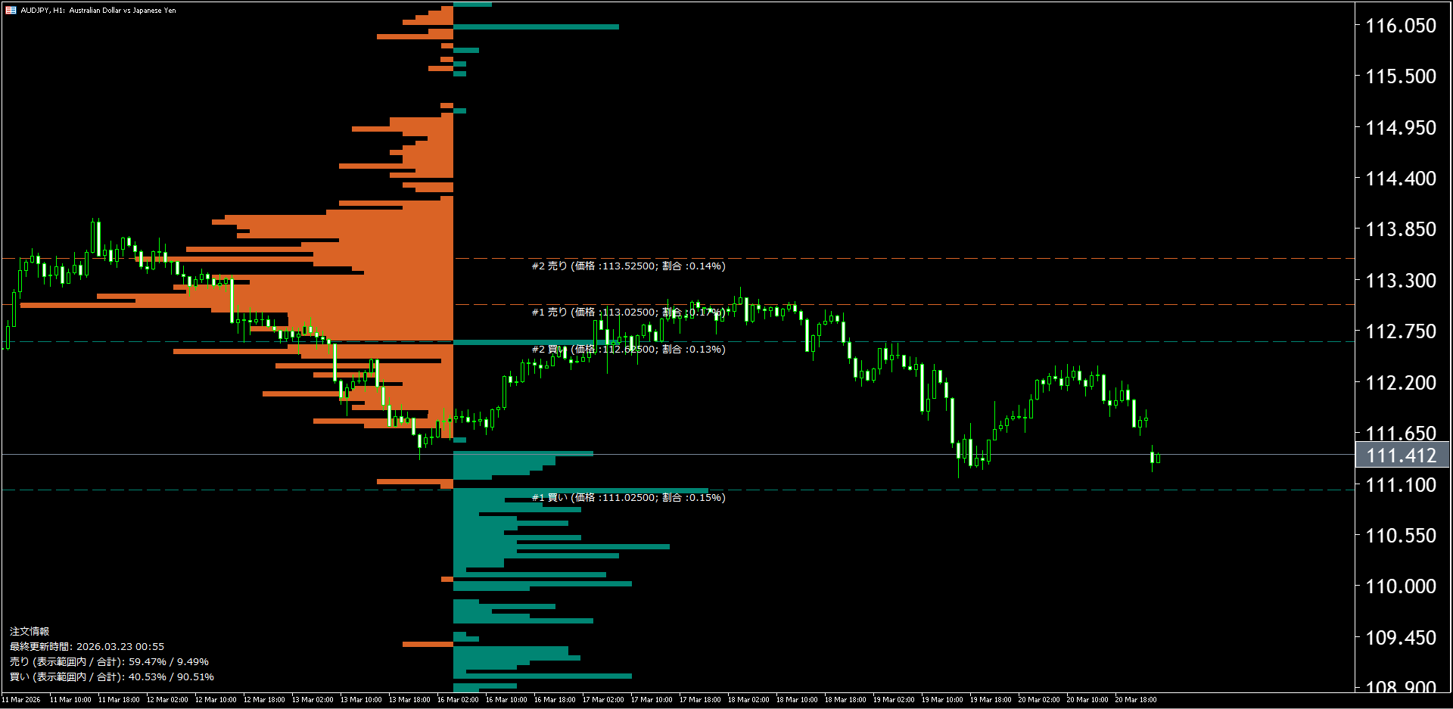
Task: Click the 20 Mar 02:00 time axis label
Action: 1039,700
